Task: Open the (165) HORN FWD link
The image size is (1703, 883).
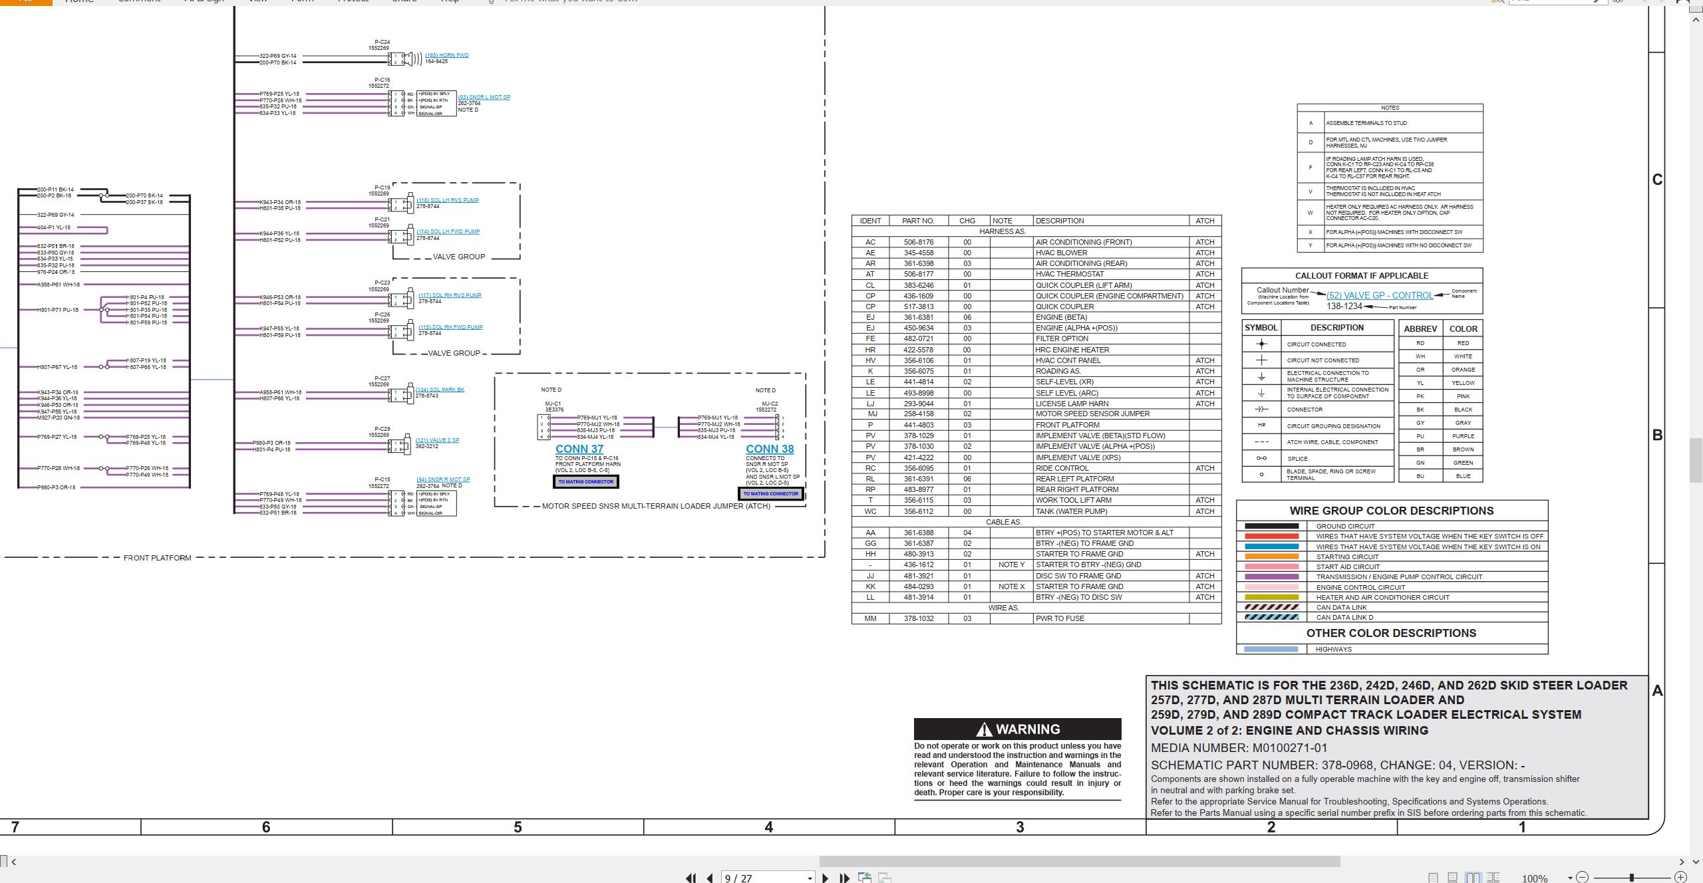Action: (x=447, y=55)
